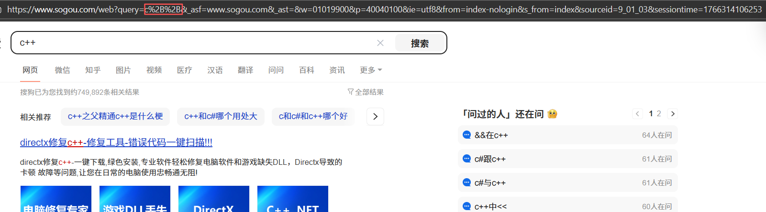This screenshot has width=766, height=212.
Task: Switch to the 图片 tab
Action: coord(123,70)
